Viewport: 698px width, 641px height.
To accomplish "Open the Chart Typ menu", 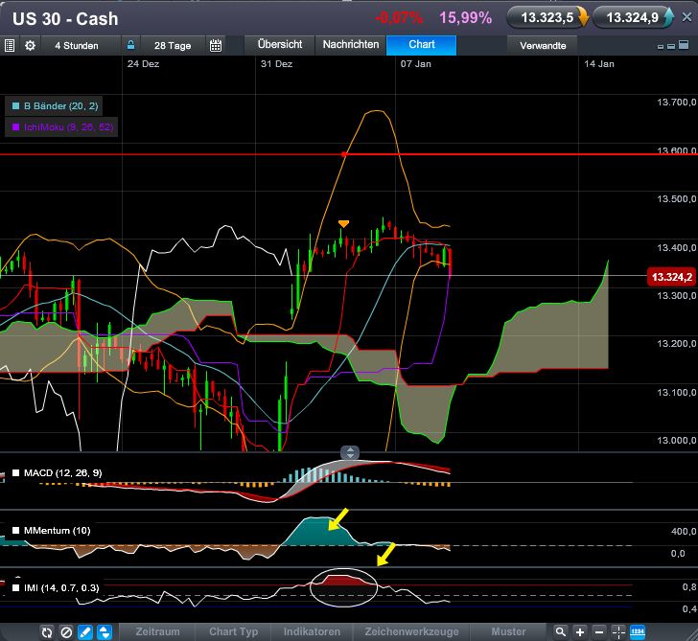I will pos(233,631).
